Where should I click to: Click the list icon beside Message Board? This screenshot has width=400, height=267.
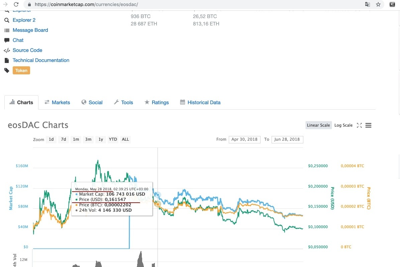point(7,30)
